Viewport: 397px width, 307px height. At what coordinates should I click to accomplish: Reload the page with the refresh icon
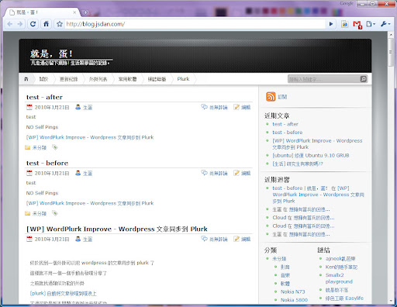[33, 24]
